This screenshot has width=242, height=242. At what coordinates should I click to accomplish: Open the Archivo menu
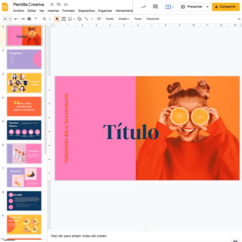19,11
